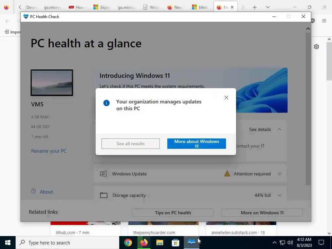Switch to the Meet Firefox tab
The width and height of the screenshot is (332, 249).
[200, 7]
